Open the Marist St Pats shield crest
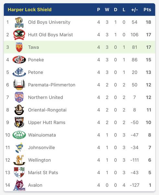 point(19,173)
